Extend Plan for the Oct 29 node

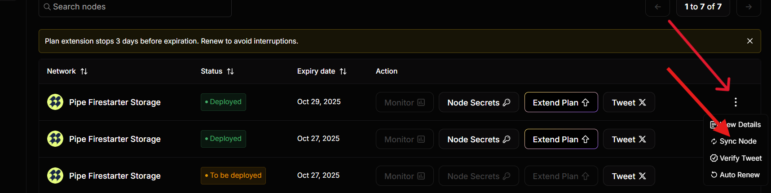(x=561, y=102)
